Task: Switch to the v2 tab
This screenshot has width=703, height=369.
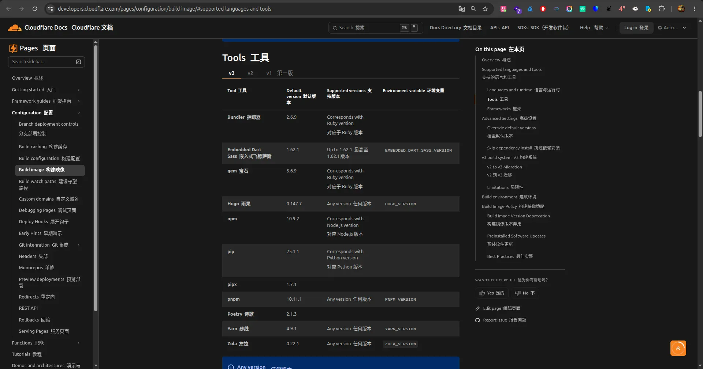Action: coord(250,73)
